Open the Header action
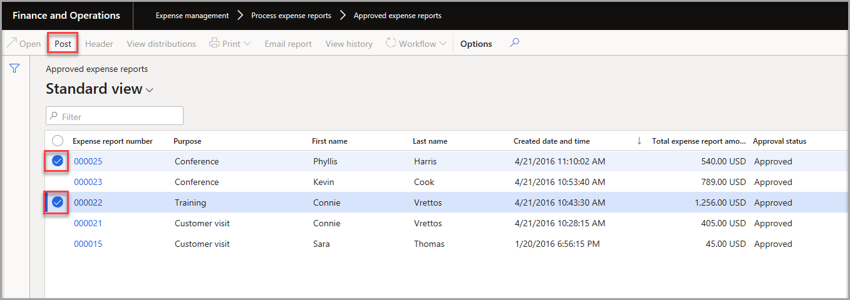This screenshot has width=850, height=300. [x=99, y=44]
